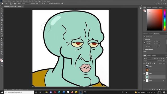Click the foreground color swatch in toolbar
The height and width of the screenshot is (94, 167).
(1, 60)
